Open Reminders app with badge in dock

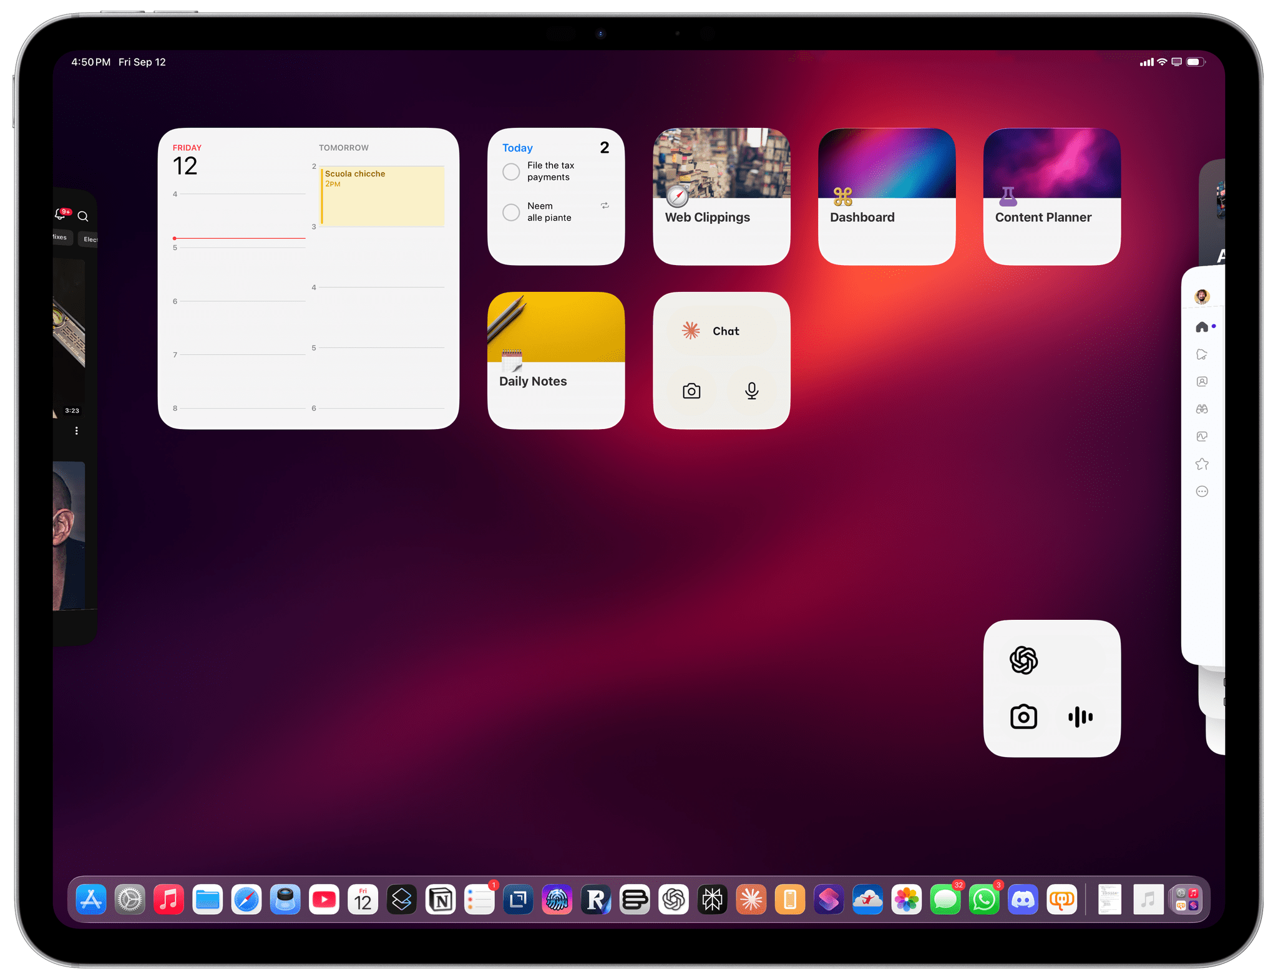pyautogui.click(x=479, y=900)
